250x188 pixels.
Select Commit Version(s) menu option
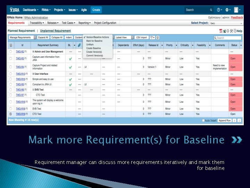[x=94, y=55]
